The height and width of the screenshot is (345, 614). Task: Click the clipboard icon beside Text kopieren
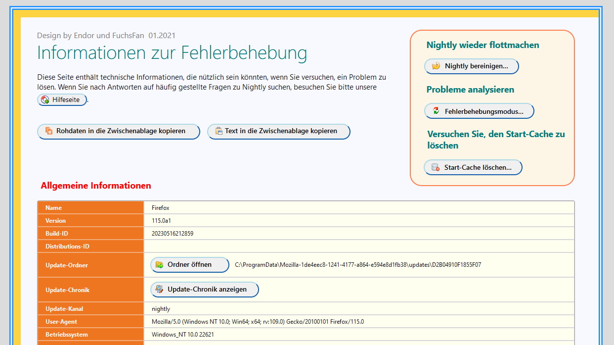pos(219,131)
